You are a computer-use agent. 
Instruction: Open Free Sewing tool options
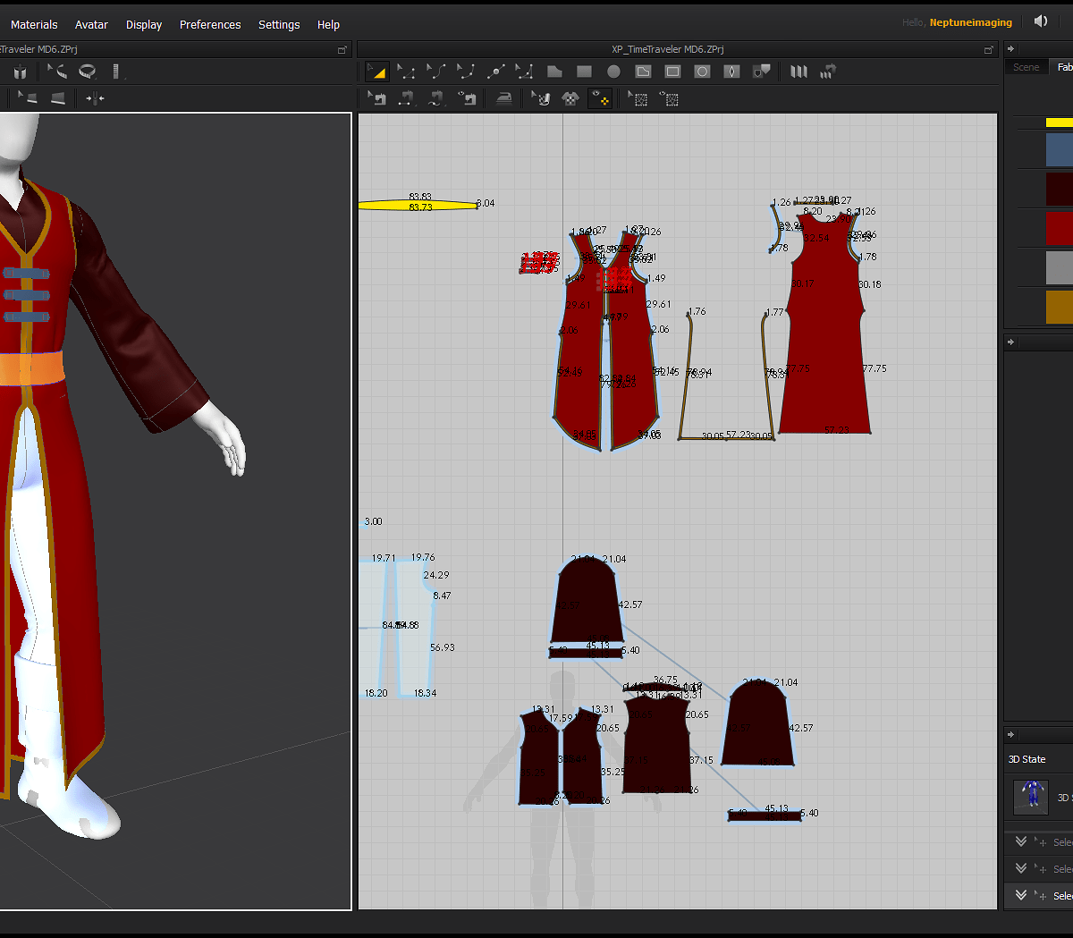(436, 98)
